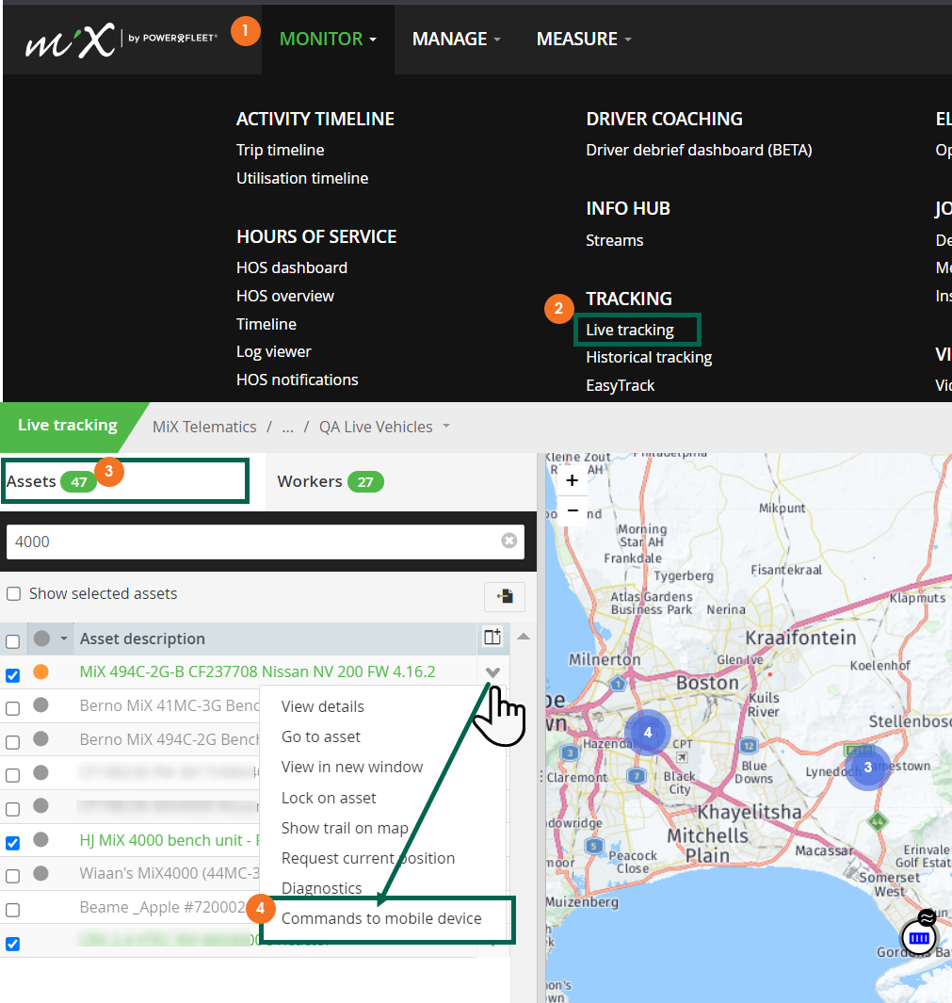Select Commands to mobile device menu entry
The width and height of the screenshot is (952, 1003).
coord(381,918)
